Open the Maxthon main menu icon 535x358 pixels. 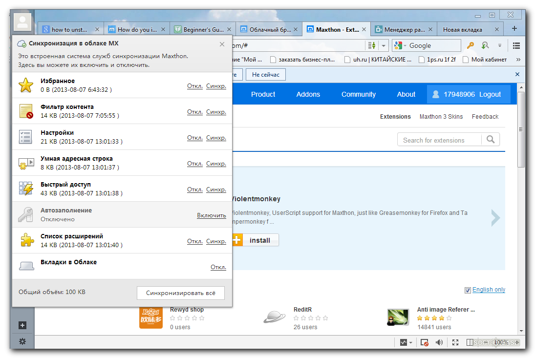[x=516, y=45]
